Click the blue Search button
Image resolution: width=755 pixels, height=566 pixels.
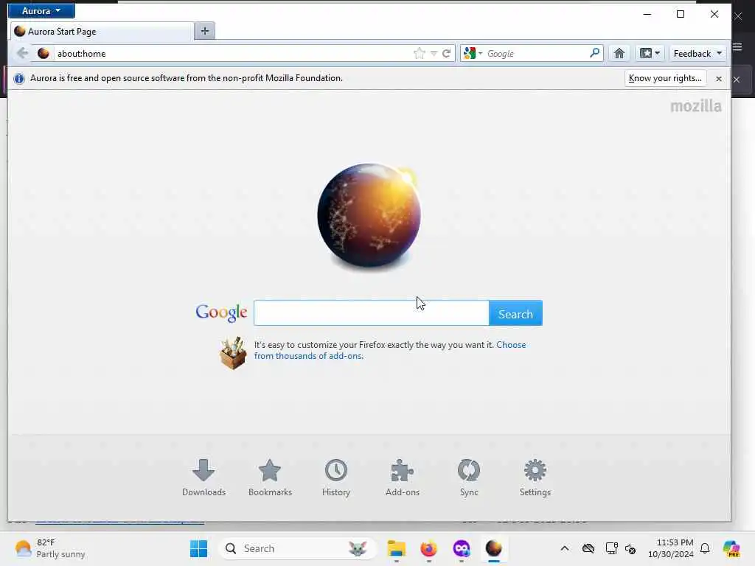[x=515, y=313]
